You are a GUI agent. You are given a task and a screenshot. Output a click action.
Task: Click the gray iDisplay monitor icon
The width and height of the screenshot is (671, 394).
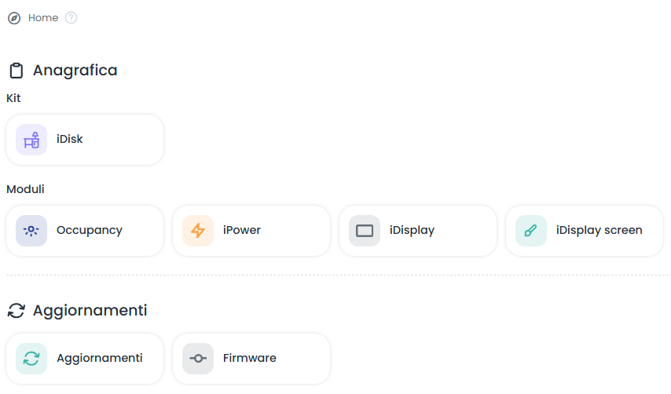365,231
